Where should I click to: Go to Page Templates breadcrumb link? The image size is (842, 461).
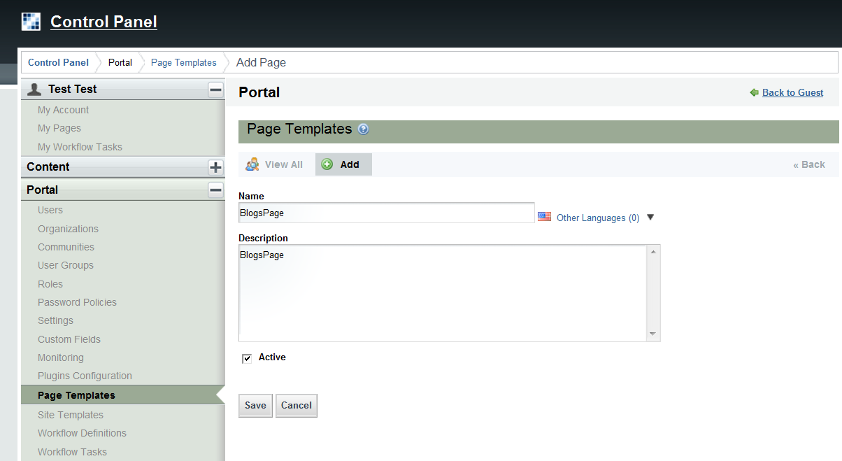click(x=184, y=62)
